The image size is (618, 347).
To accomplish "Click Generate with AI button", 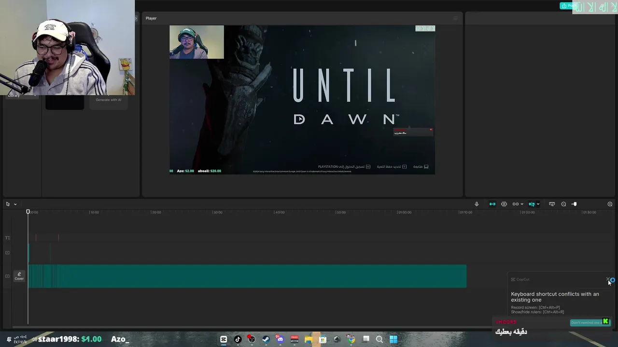I will pos(109,100).
